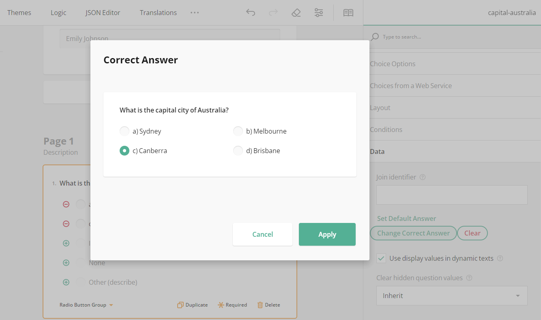Delete the question using the trash icon
This screenshot has width=541, height=320.
[268, 305]
